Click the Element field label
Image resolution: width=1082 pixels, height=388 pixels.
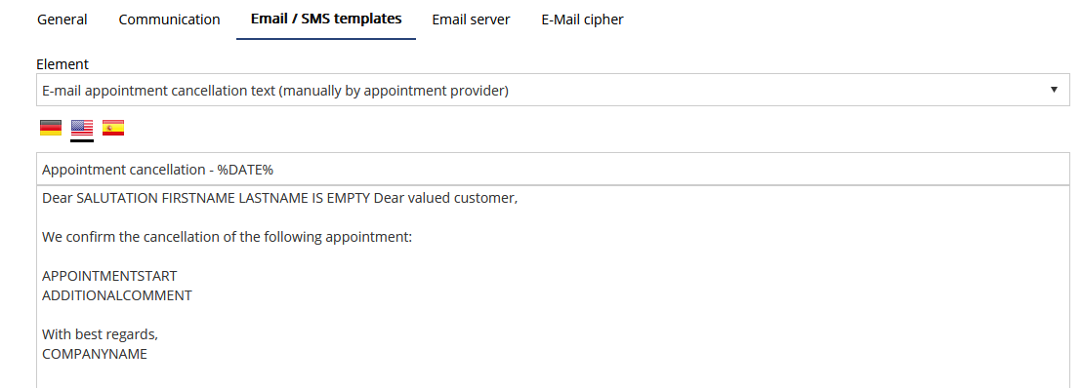pos(62,64)
